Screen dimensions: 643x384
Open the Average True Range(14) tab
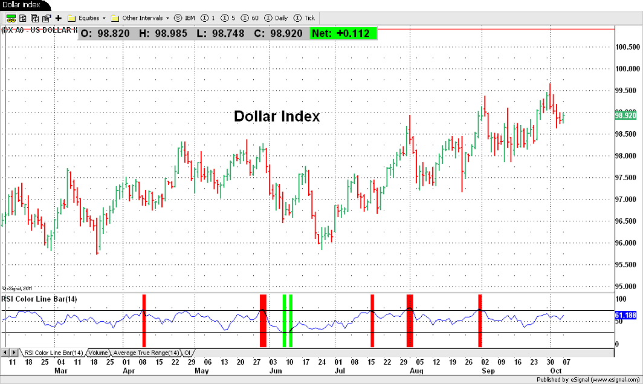point(146,353)
